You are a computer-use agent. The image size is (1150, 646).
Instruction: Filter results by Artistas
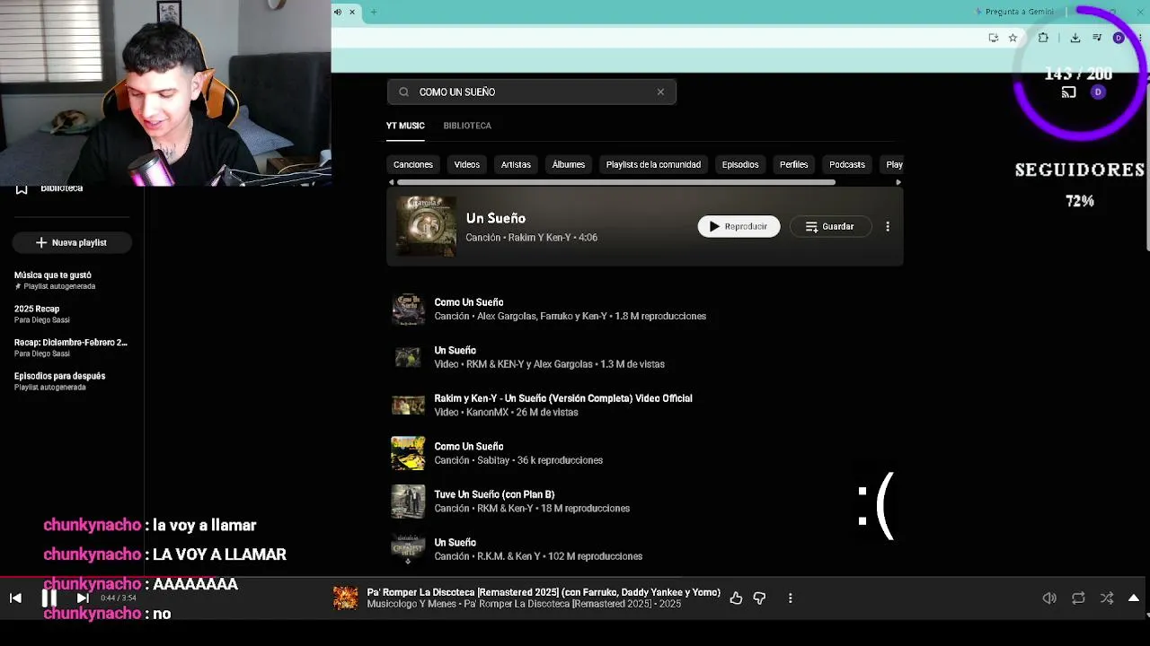click(516, 164)
